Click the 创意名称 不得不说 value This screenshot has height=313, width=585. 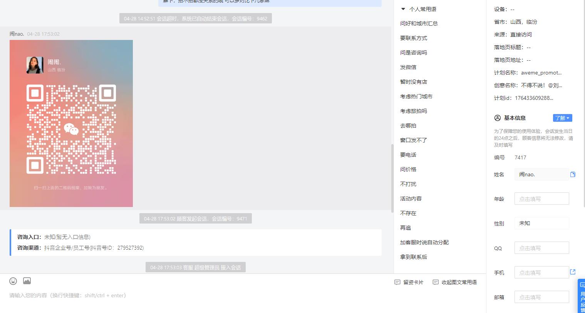click(x=541, y=85)
